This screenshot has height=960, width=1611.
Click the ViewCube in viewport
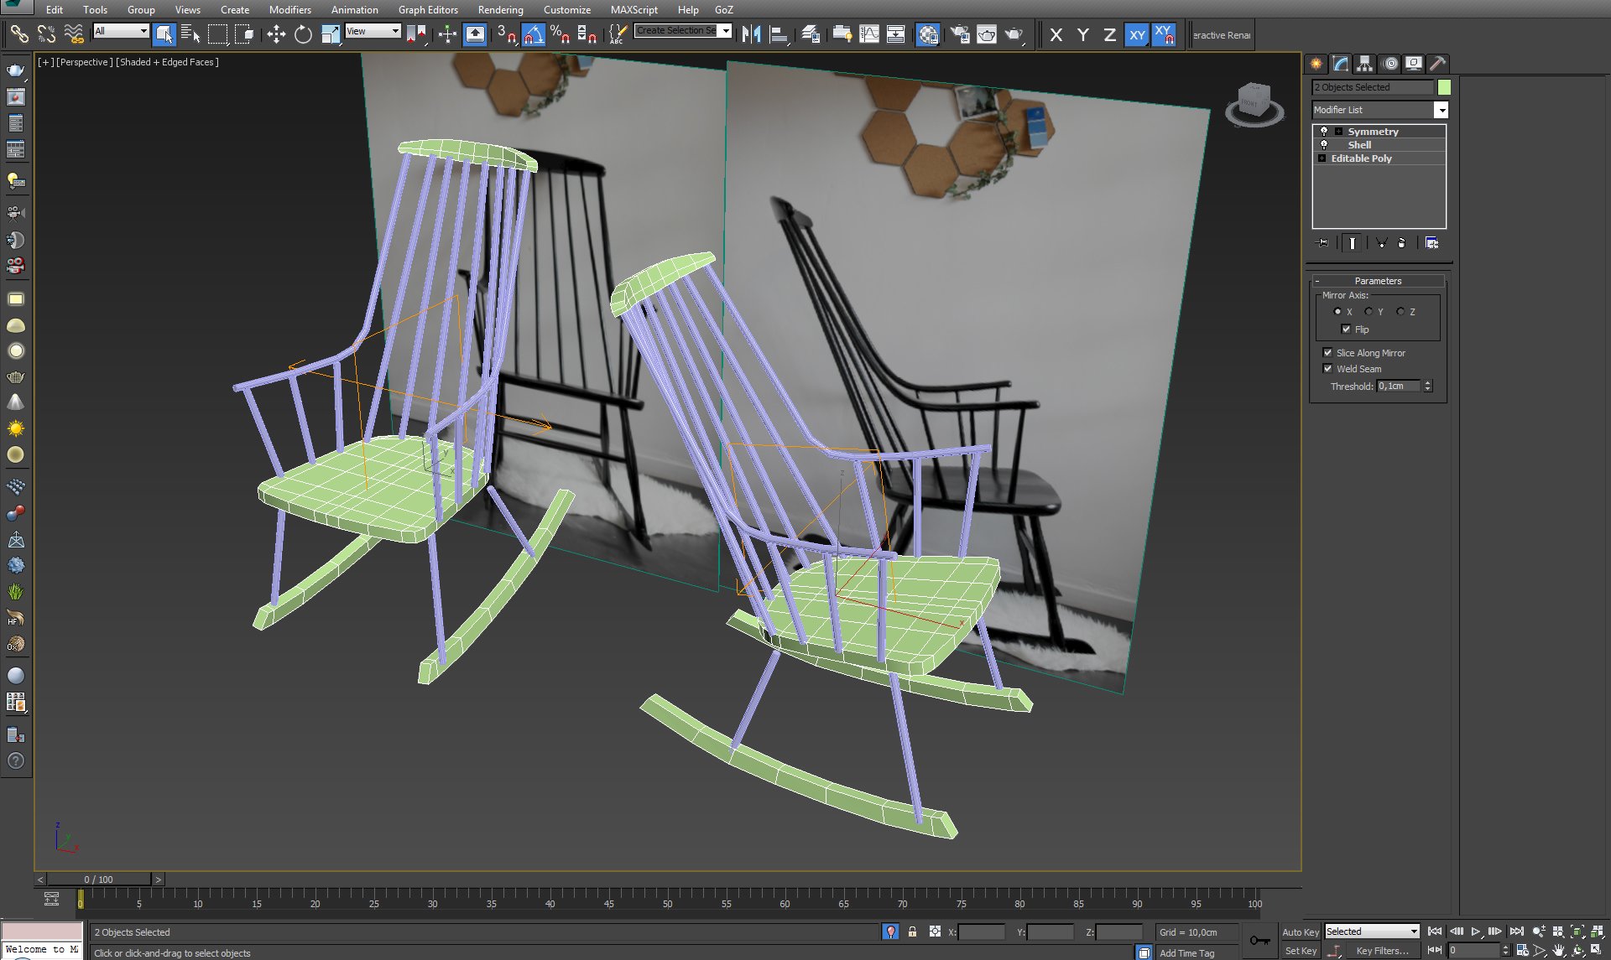tap(1254, 105)
